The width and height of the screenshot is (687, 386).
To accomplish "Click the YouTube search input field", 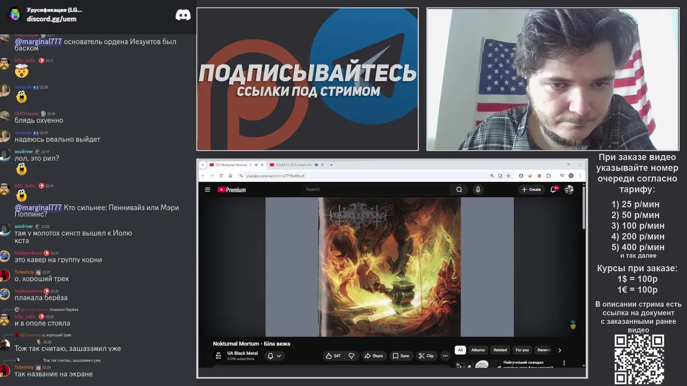I will pos(376,189).
